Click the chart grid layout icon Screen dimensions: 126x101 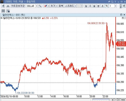pyautogui.click(x=3, y=11)
